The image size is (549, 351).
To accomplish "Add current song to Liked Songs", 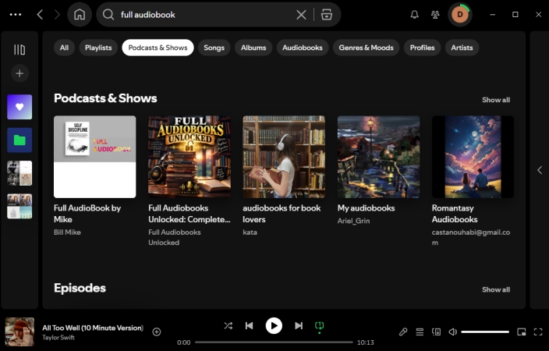I will (x=157, y=331).
